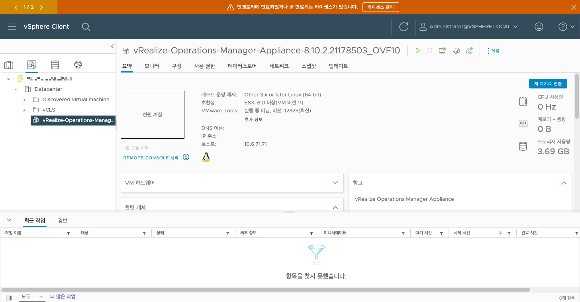Click 더 많은 작업 link
Image resolution: width=580 pixels, height=302 pixels.
tap(63, 297)
